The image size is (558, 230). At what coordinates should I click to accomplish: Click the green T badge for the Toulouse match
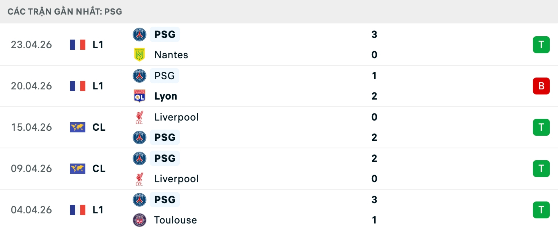tap(541, 210)
